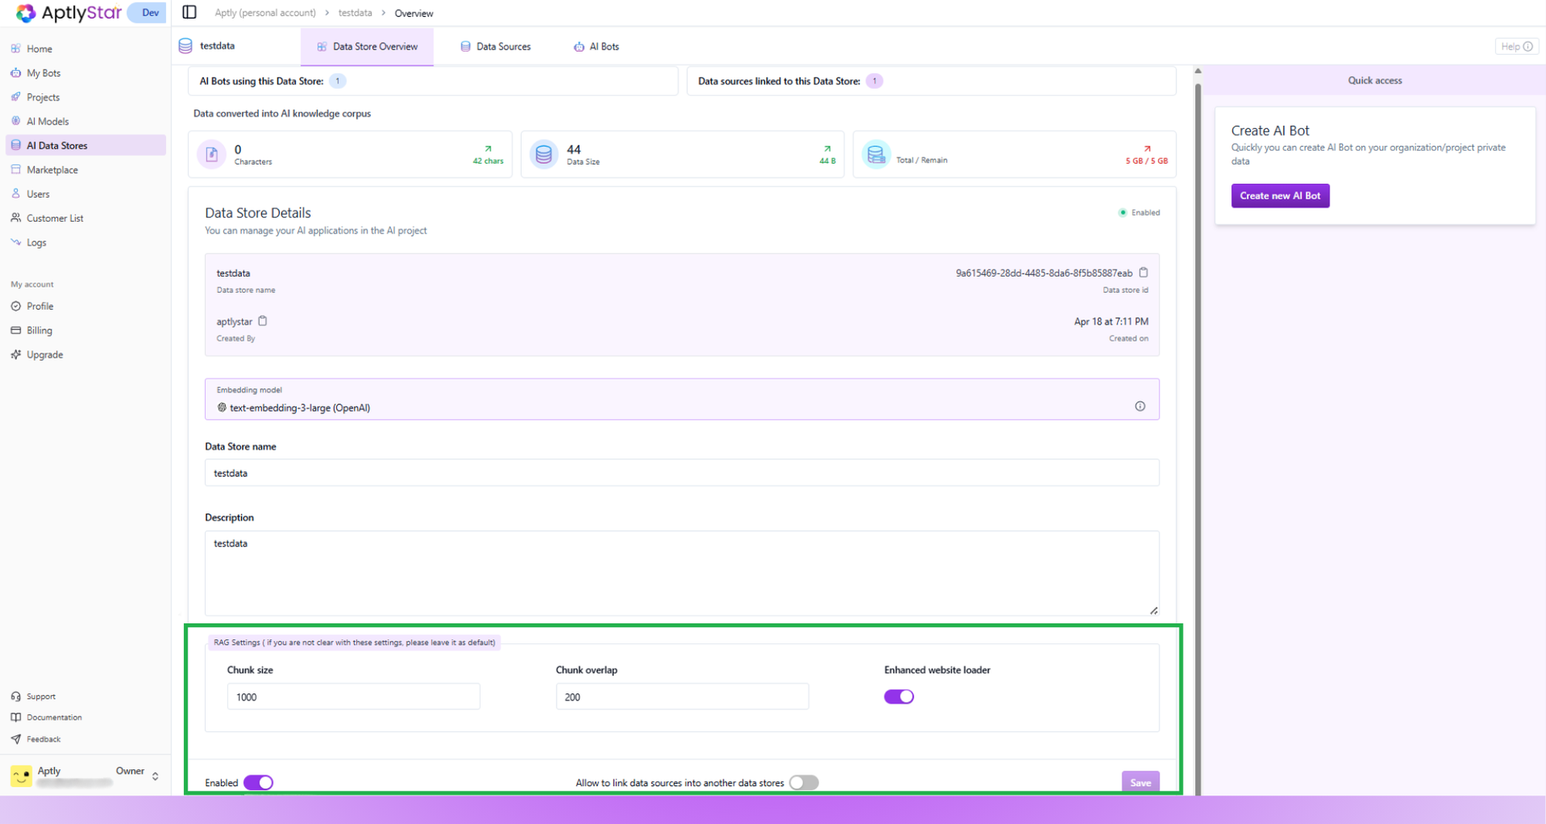
Task: Click the Aptly account avatar
Action: 22,775
